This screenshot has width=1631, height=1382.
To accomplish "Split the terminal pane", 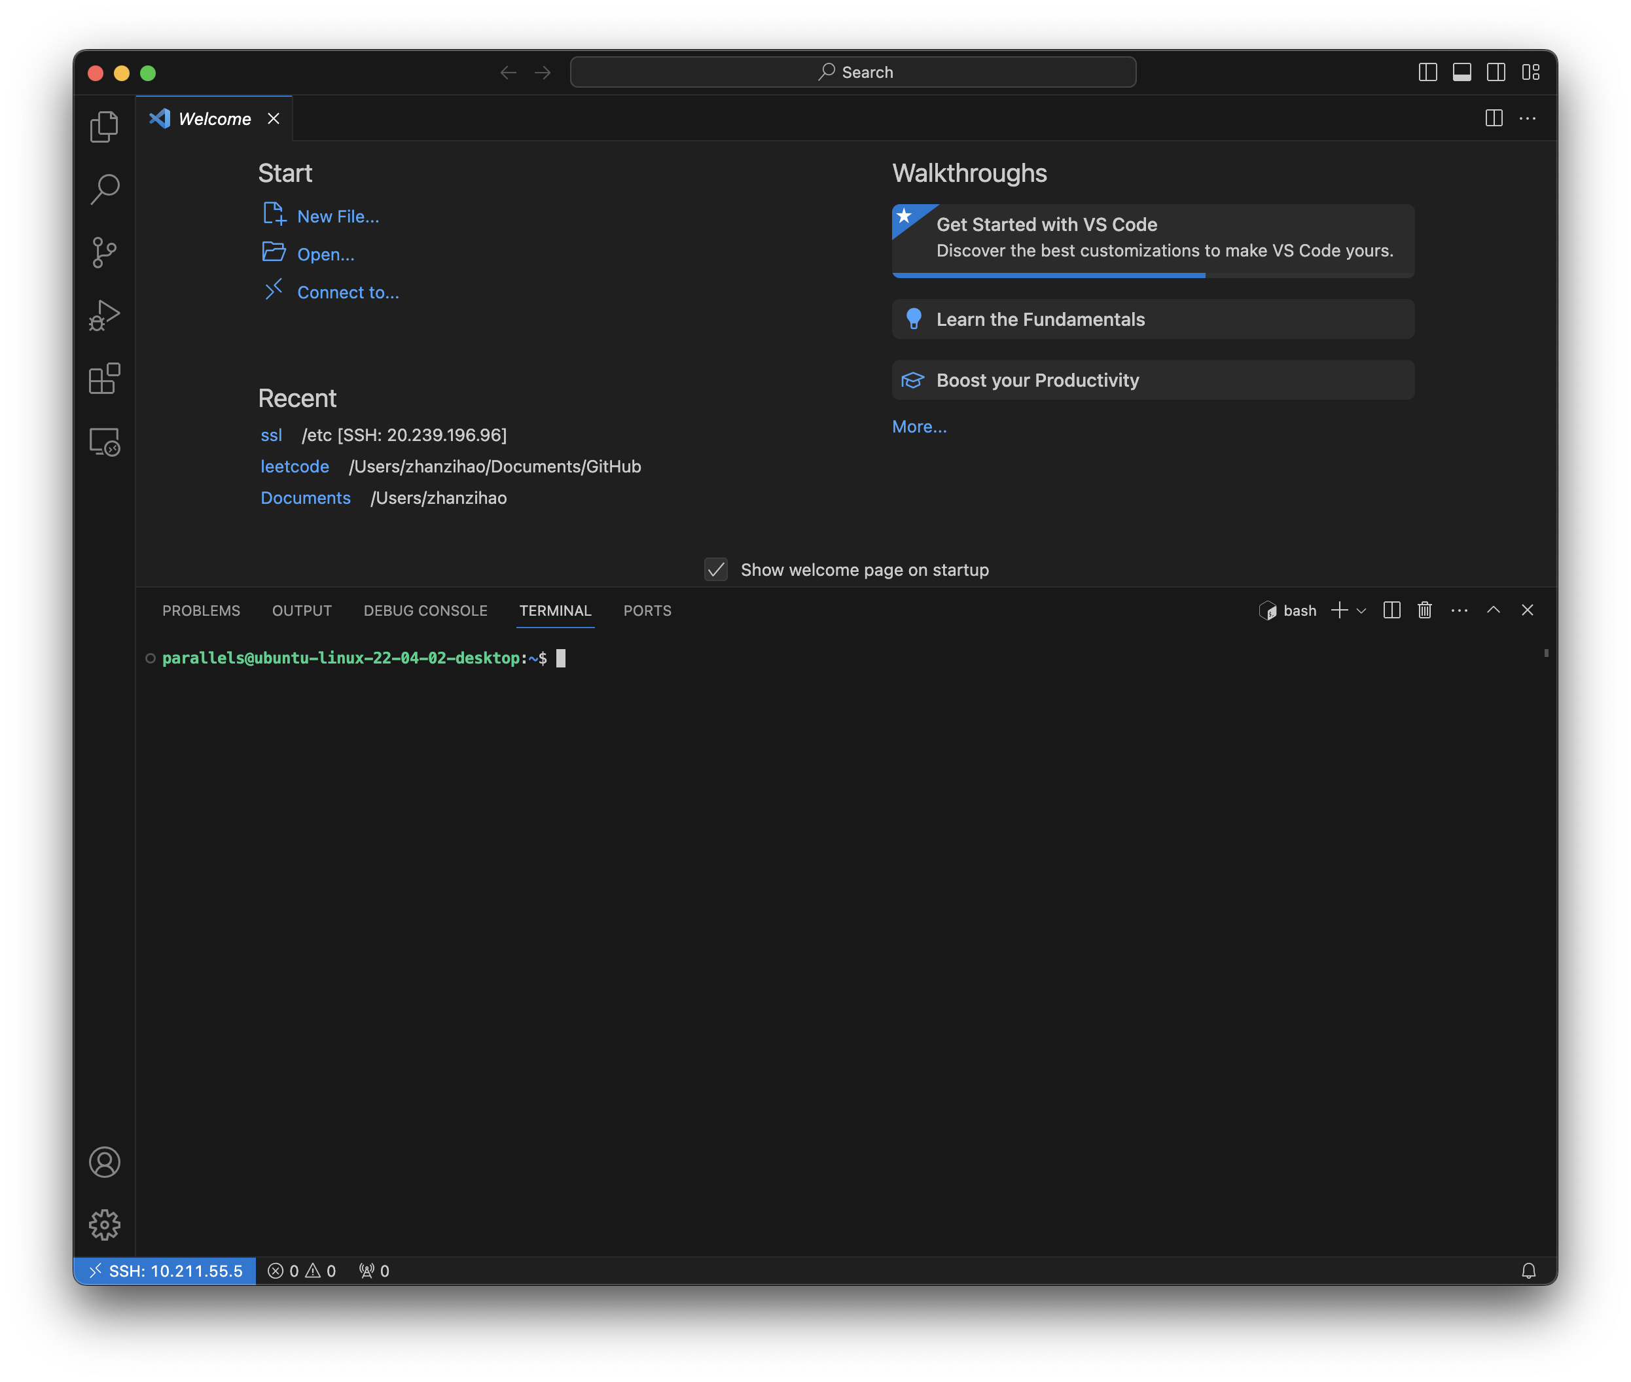I will point(1392,611).
